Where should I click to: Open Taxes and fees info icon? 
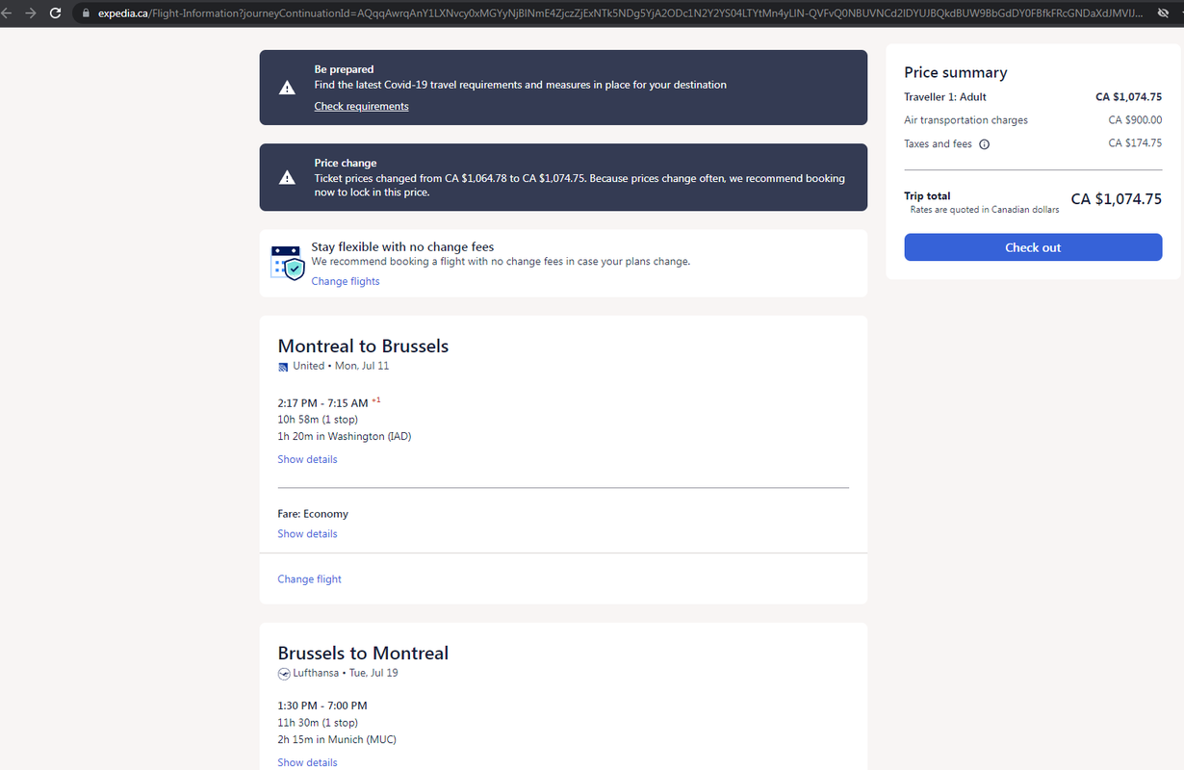(x=984, y=144)
